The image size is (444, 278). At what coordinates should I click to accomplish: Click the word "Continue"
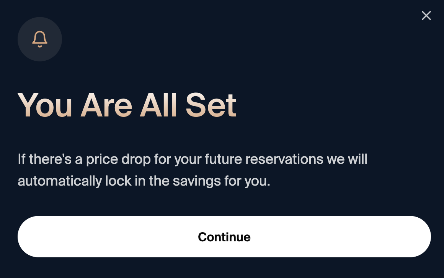click(x=224, y=237)
